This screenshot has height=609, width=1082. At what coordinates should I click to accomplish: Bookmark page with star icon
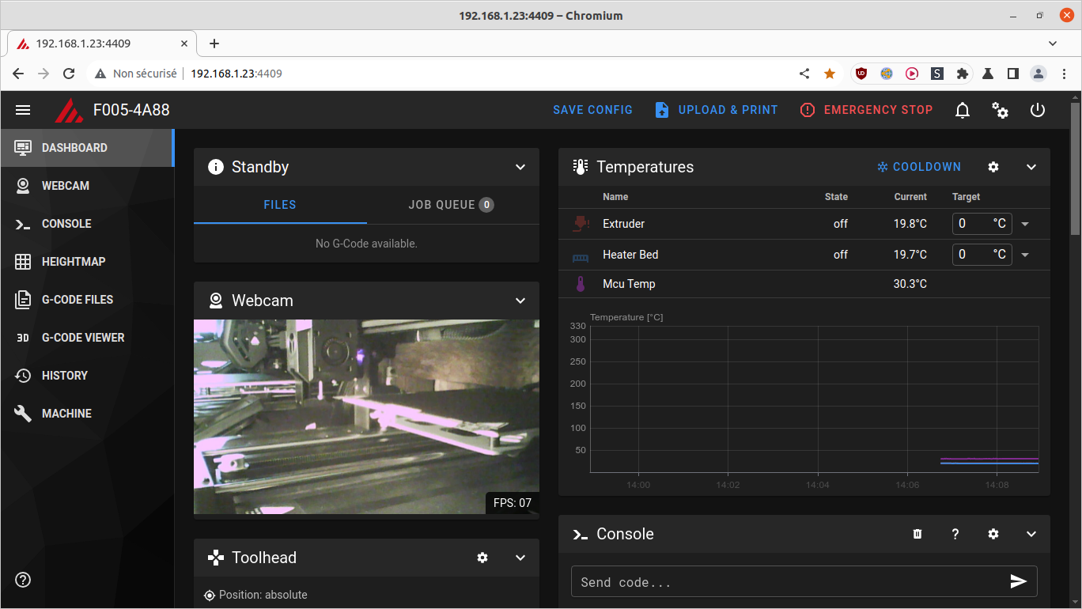point(830,74)
